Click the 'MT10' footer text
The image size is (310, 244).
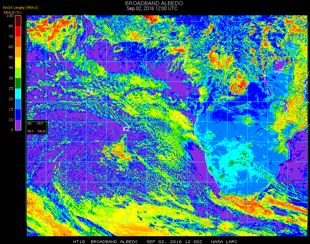[x=79, y=242]
